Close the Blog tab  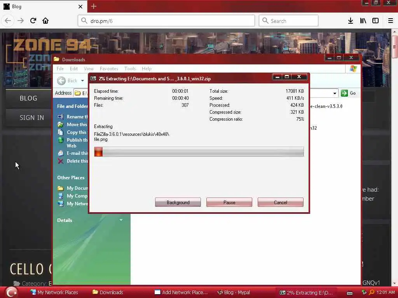coord(80,7)
